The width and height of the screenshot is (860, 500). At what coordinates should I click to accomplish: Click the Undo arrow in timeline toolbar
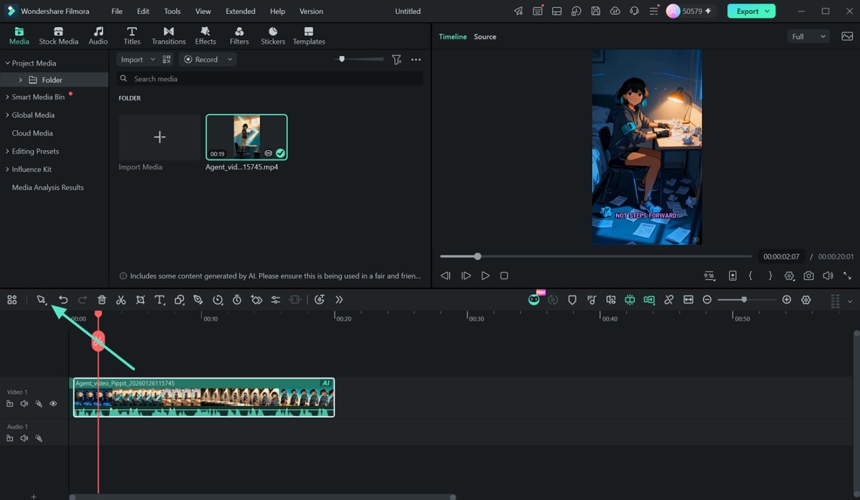(x=64, y=300)
